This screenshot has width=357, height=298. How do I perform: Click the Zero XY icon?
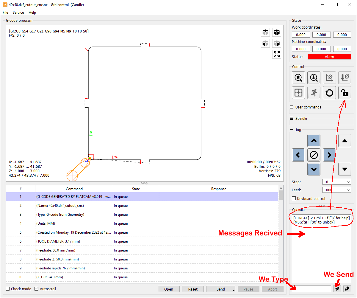click(329, 77)
